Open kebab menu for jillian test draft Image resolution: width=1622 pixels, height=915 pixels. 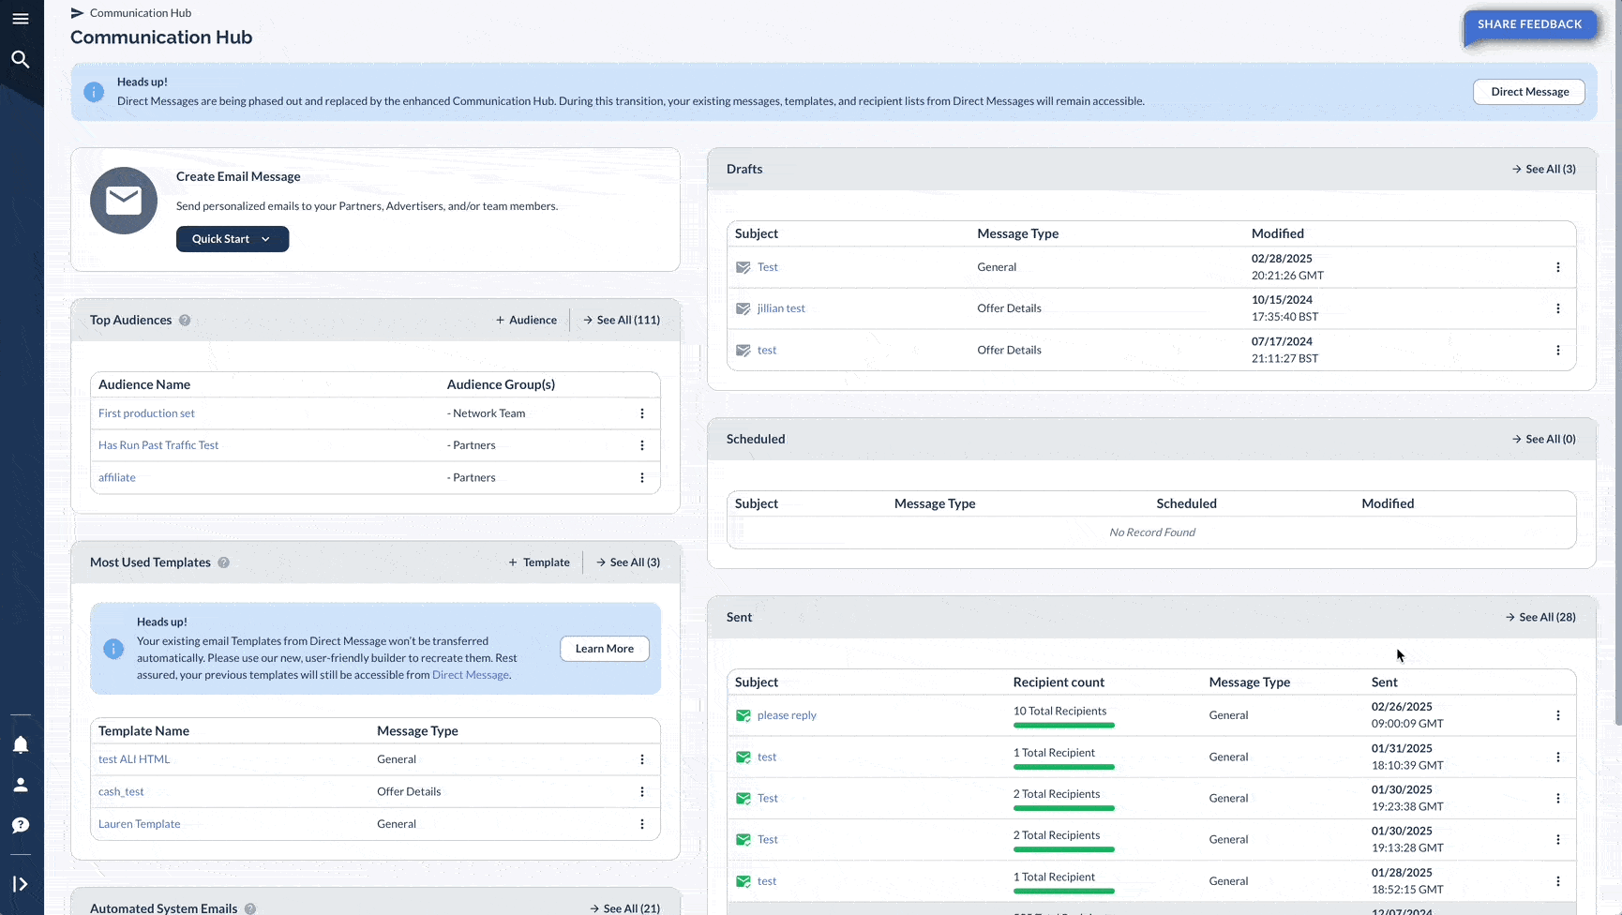(x=1558, y=308)
